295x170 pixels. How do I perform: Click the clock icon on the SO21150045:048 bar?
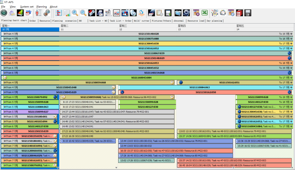(113, 87)
